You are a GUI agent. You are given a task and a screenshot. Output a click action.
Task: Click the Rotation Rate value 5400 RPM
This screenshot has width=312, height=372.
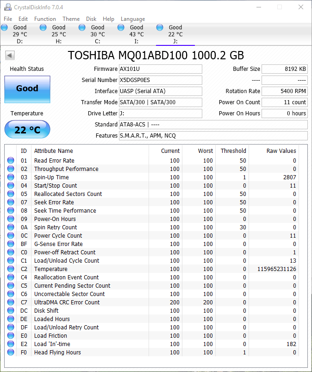coord(285,91)
